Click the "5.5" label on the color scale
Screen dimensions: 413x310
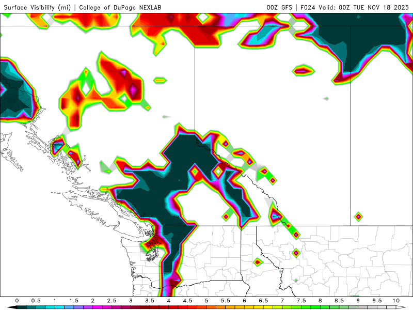[x=226, y=301]
